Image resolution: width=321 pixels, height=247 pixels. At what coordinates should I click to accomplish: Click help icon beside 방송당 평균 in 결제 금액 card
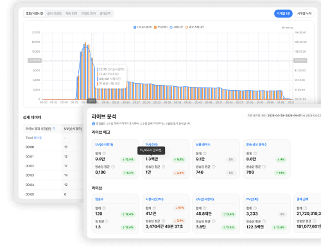(x=315, y=221)
